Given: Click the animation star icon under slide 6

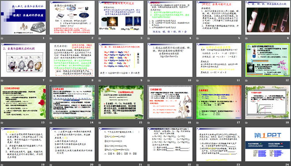Looking at the screenshot, I should 246,38.
